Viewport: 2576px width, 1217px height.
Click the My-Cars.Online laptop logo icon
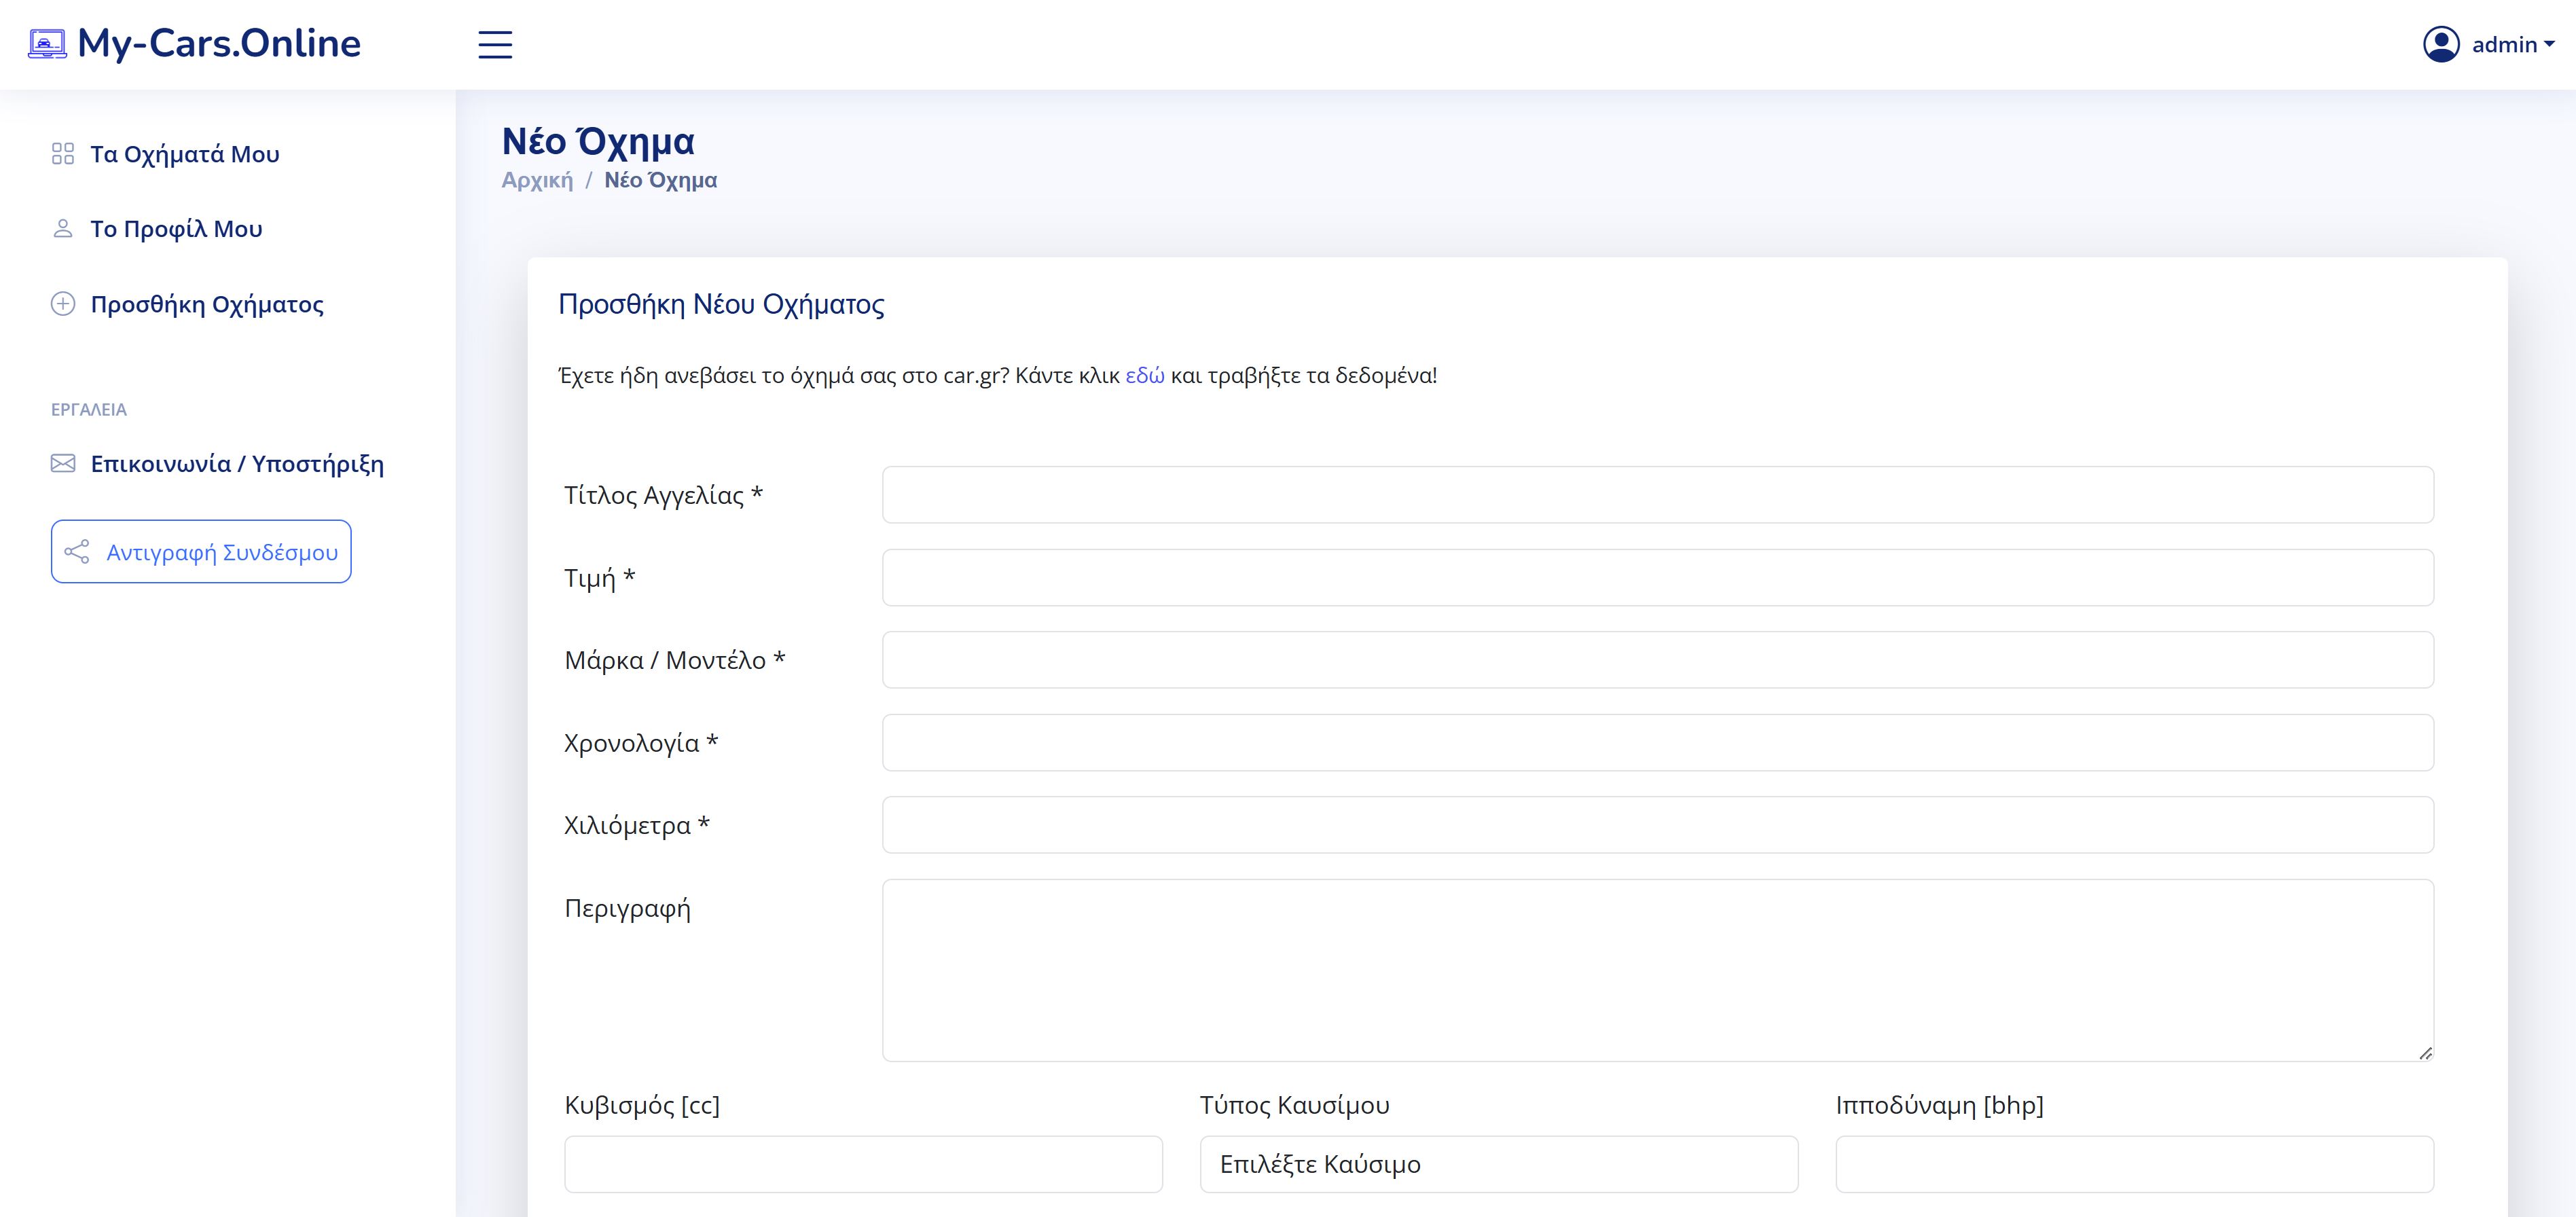[47, 44]
